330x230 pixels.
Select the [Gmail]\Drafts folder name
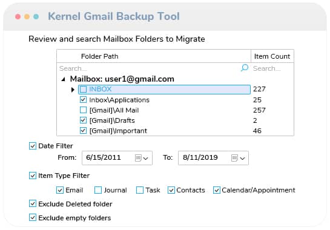tap(112, 120)
